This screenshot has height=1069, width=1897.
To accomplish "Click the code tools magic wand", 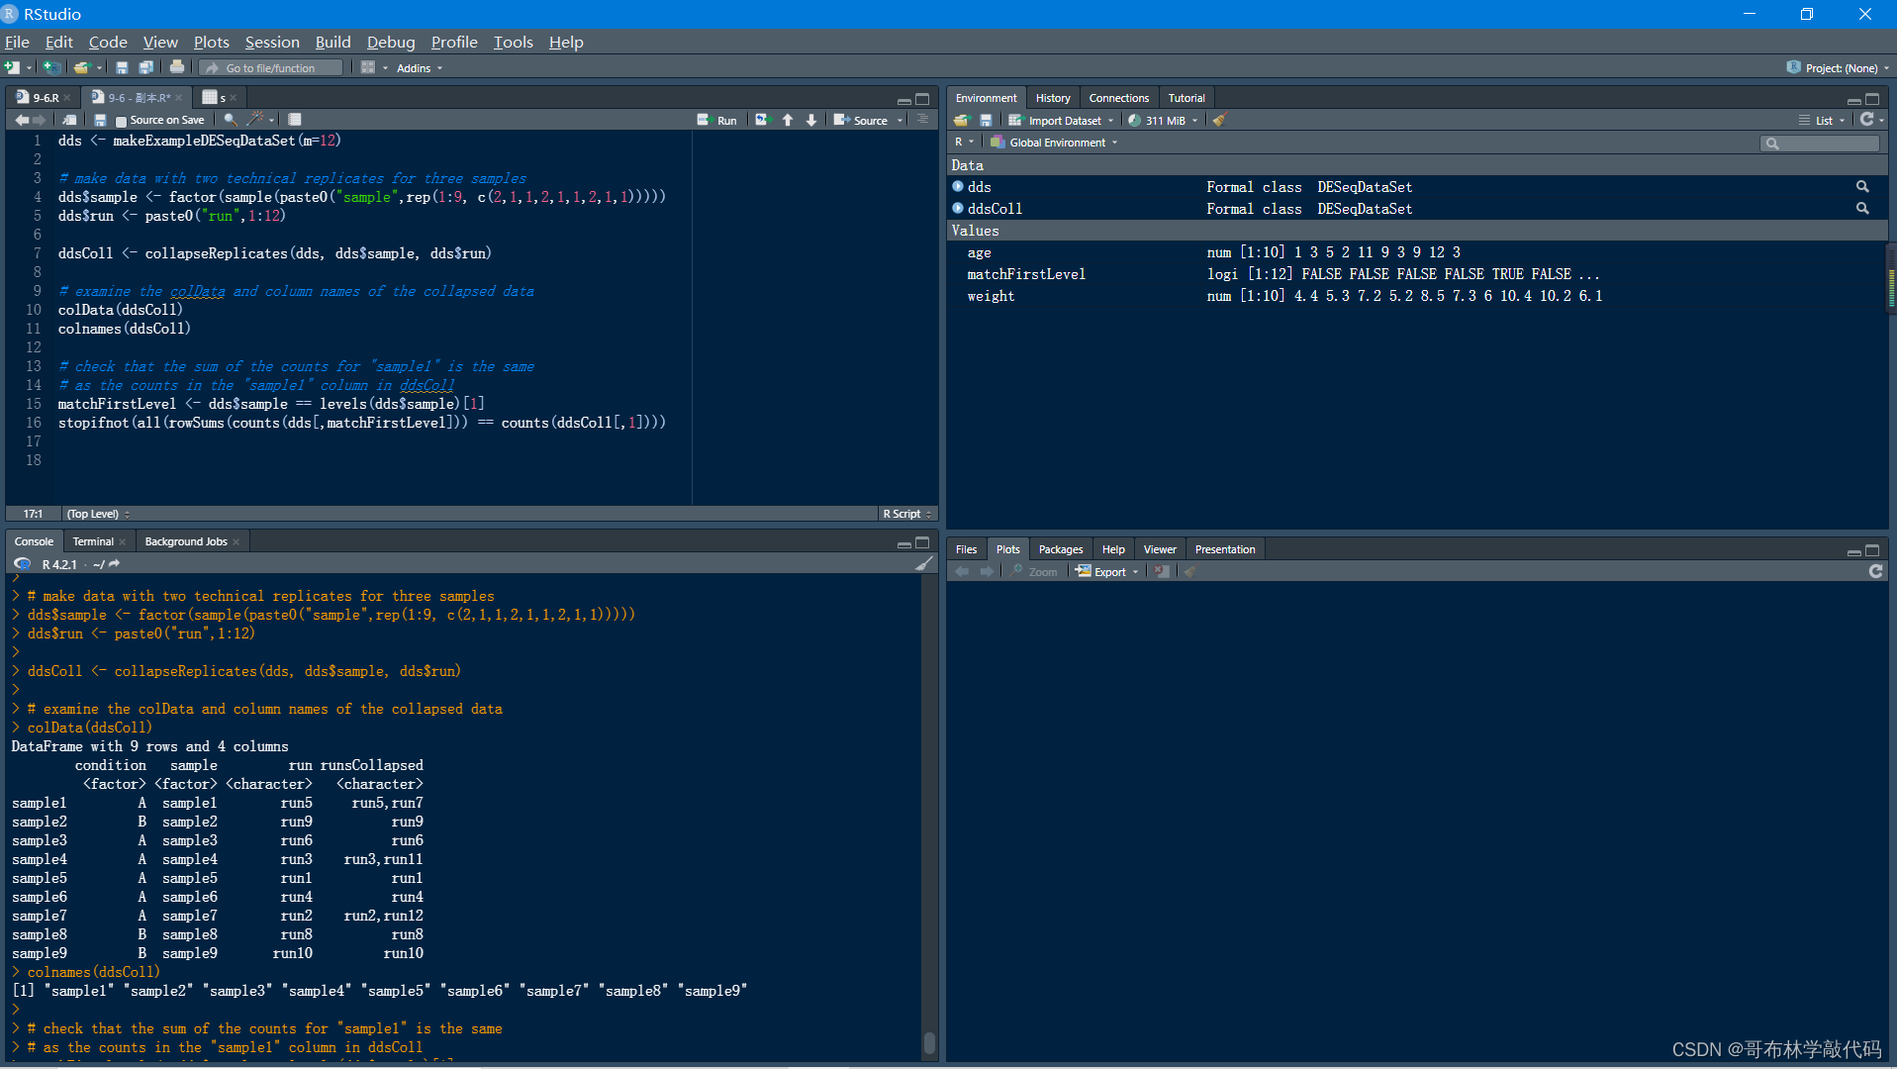I will pyautogui.click(x=255, y=120).
